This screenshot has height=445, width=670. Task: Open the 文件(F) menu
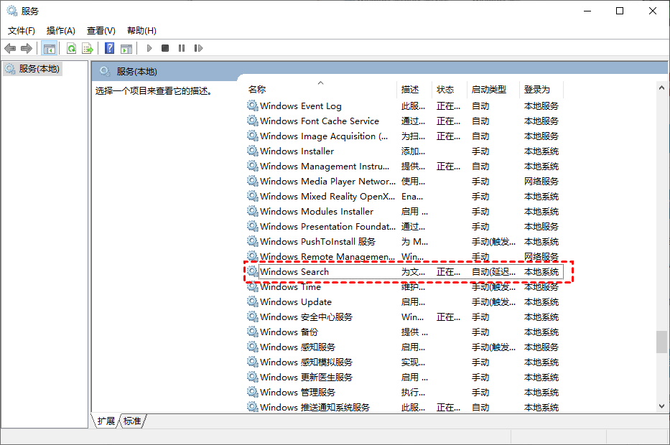coord(22,30)
